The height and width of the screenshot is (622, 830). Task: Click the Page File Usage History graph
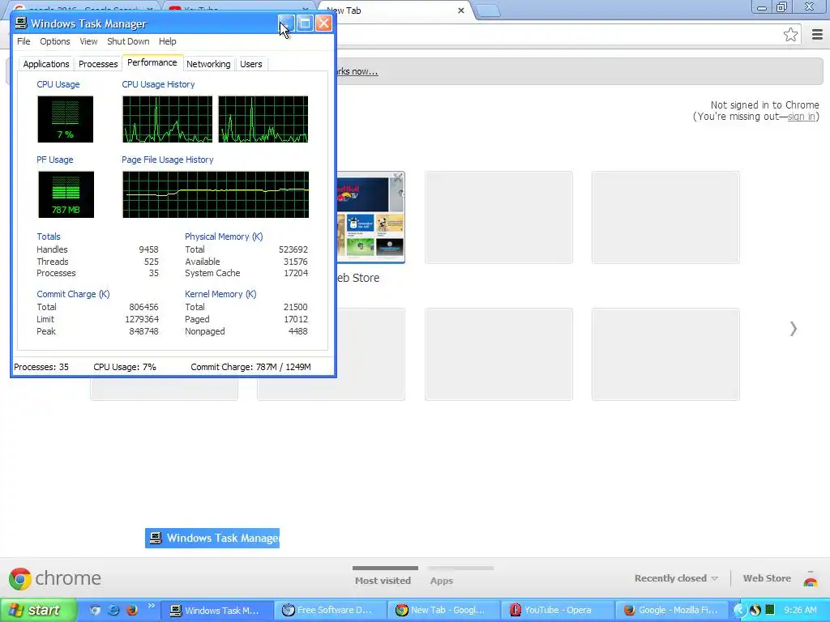[216, 194]
